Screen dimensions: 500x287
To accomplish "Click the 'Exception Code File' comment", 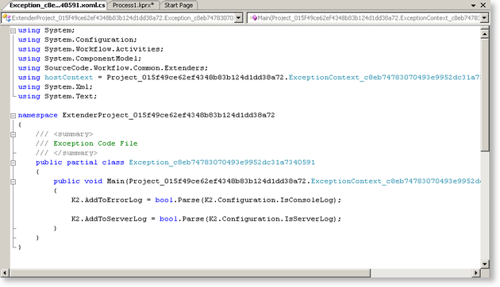I will pyautogui.click(x=95, y=143).
